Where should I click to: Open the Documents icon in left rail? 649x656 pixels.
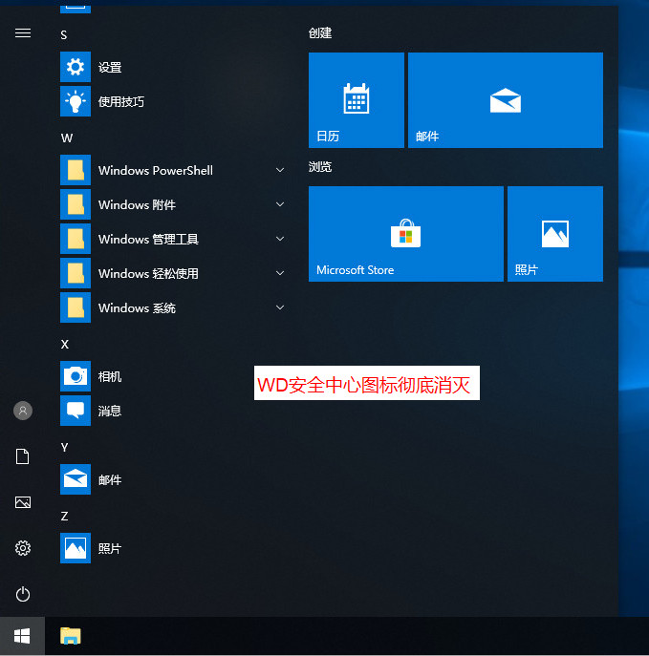click(23, 456)
